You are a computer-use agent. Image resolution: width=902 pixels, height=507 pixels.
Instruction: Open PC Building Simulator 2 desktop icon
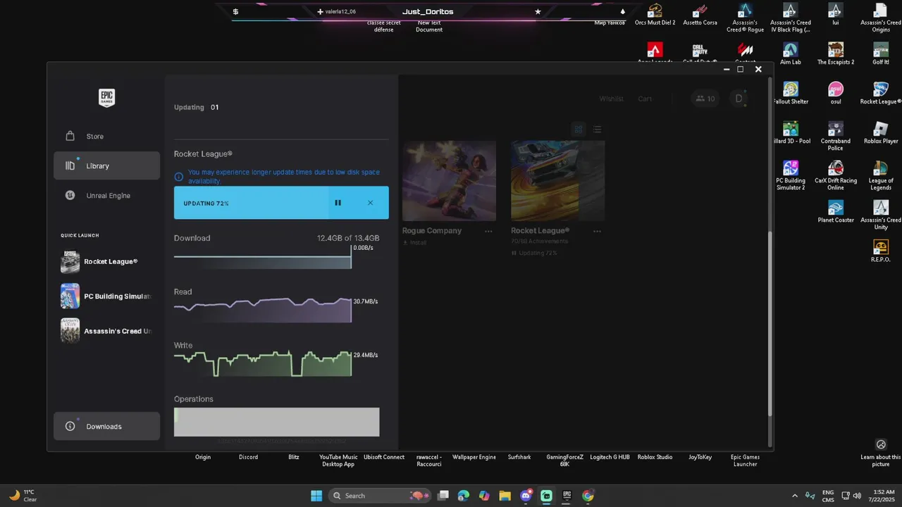tap(790, 175)
